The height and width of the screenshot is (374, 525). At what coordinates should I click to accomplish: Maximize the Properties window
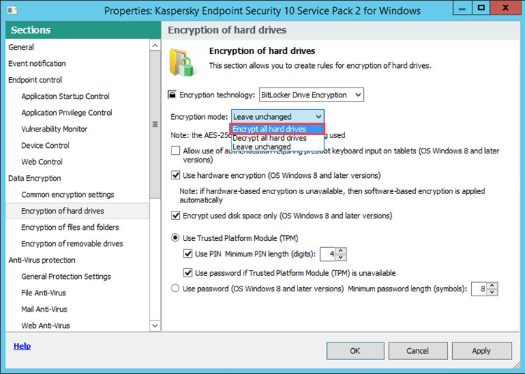pos(481,8)
